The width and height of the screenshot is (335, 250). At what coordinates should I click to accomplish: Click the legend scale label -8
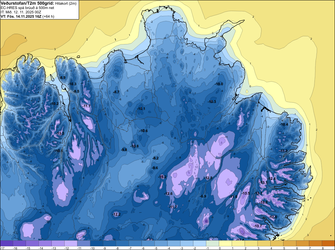pos(118,248)
